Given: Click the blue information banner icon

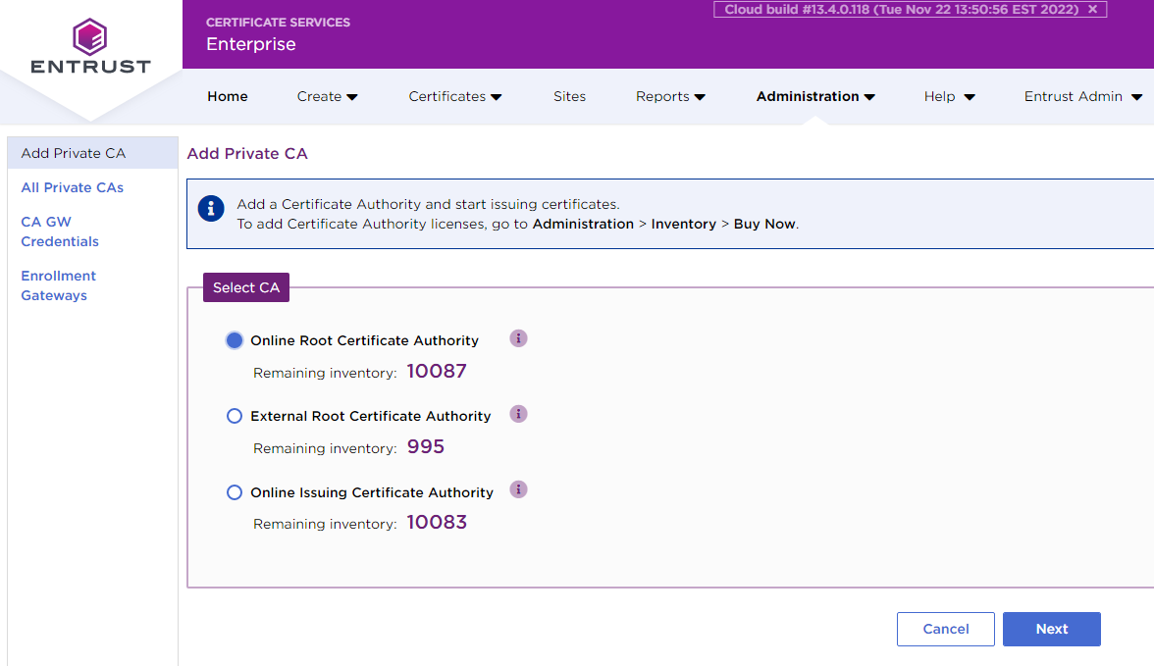Looking at the screenshot, I should pyautogui.click(x=210, y=209).
